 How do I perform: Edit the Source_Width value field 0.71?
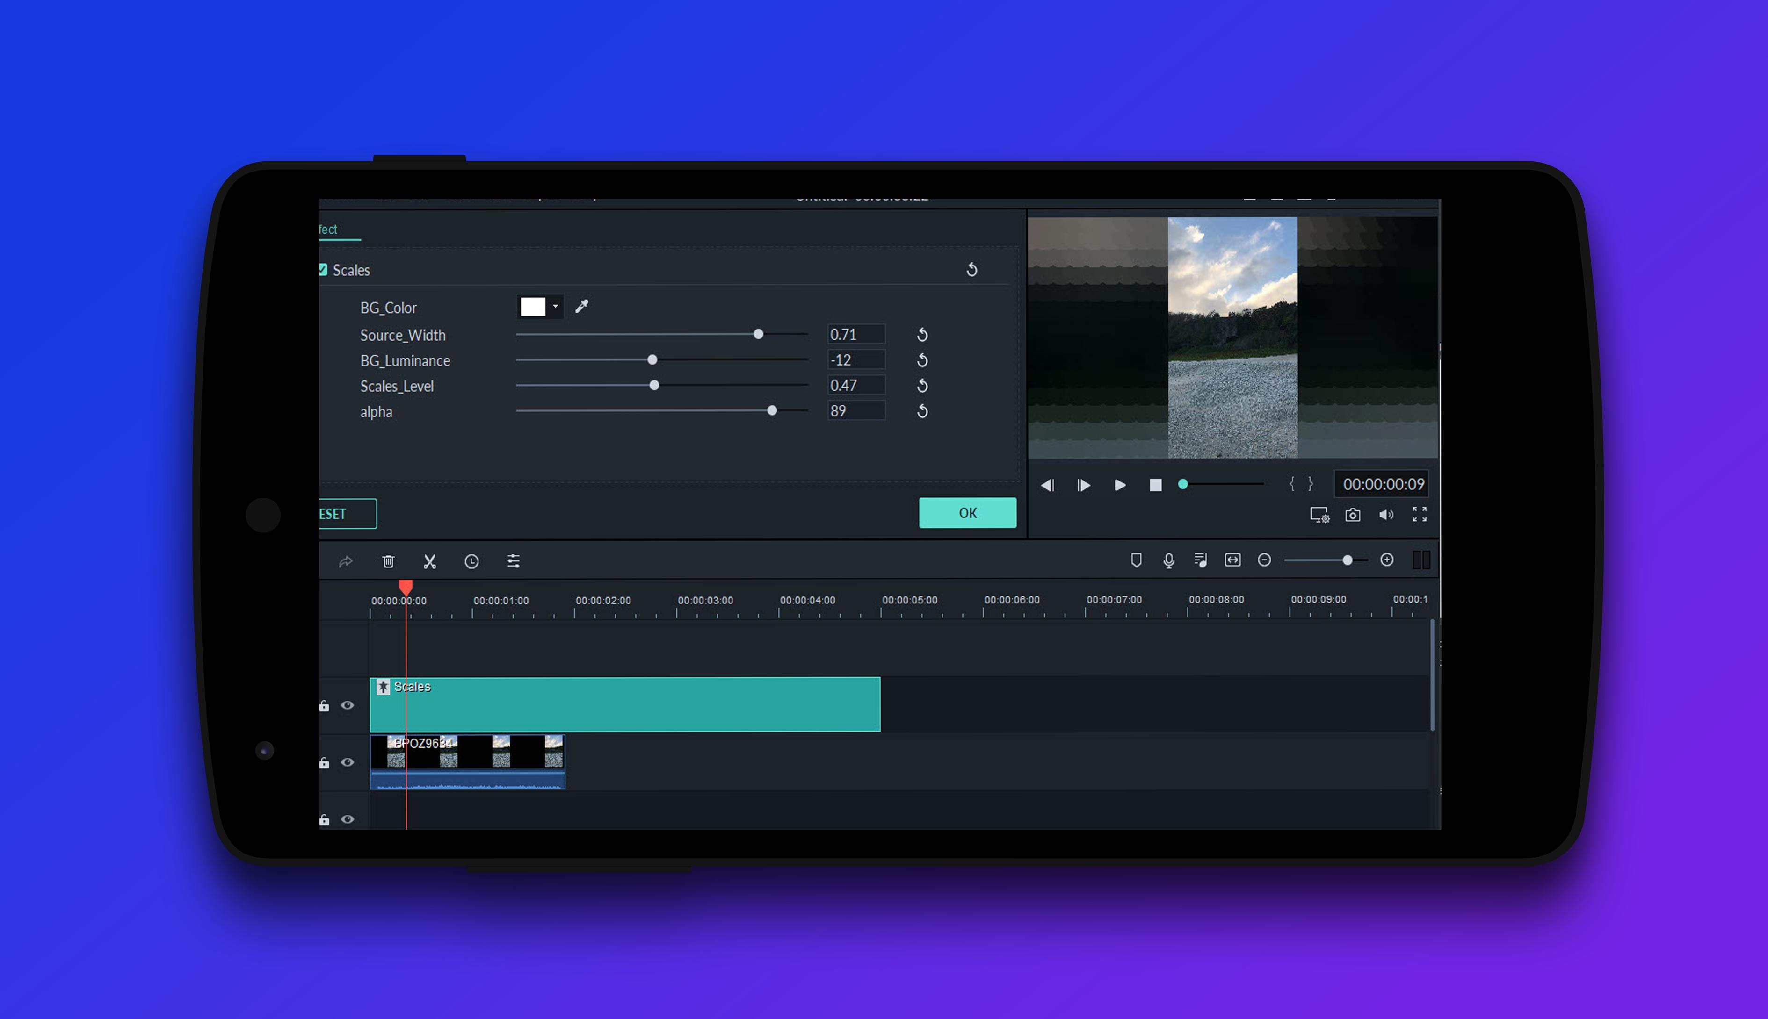coord(856,335)
